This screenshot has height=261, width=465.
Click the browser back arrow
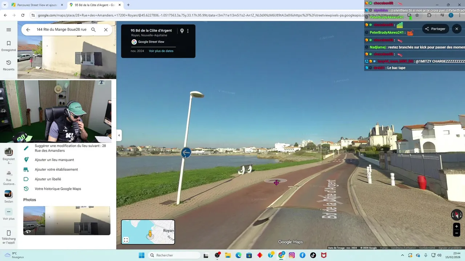point(5,15)
